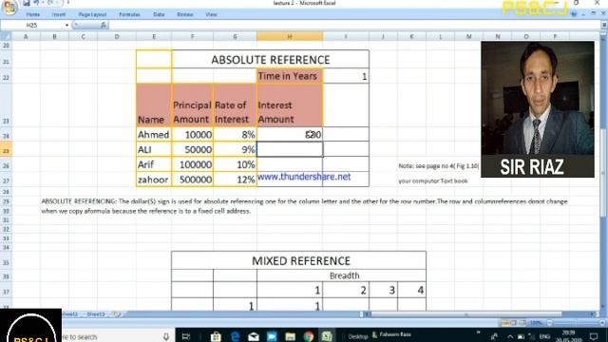Click the microphone icon in search box
Screen dimensions: 608x342
point(166,336)
